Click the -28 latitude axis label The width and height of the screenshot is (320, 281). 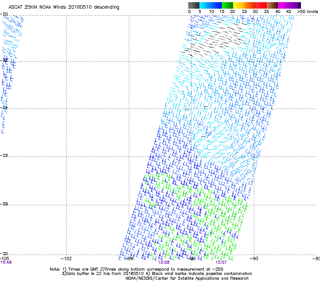[x=4, y=204]
